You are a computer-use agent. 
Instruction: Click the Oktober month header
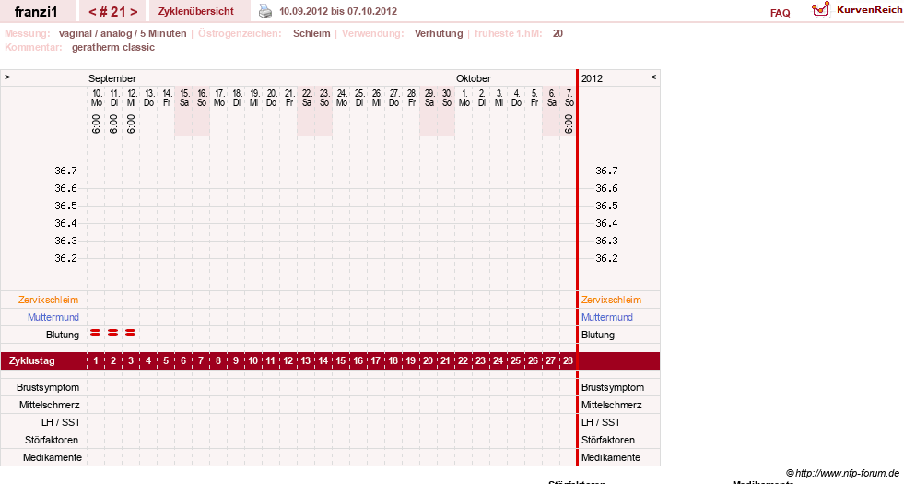[x=474, y=78]
